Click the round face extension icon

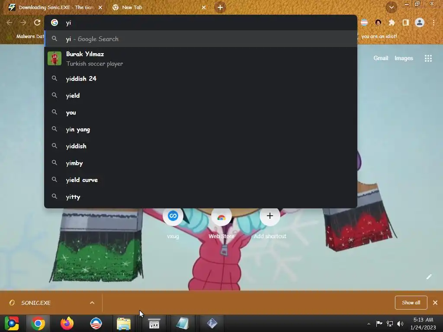tap(378, 22)
